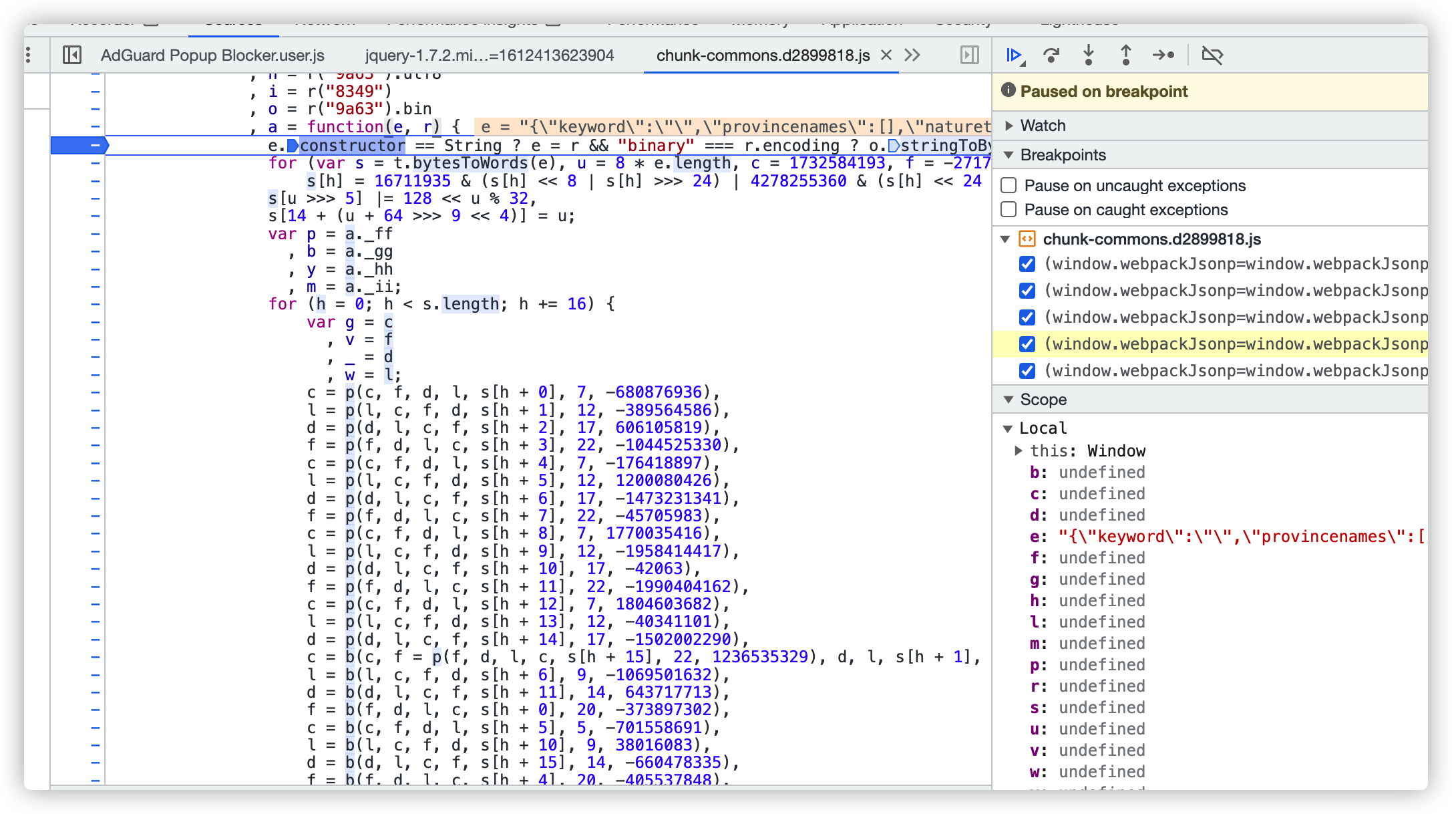Collapse chunk-commons.d2899818.js breakpoint group
This screenshot has width=1452, height=814.
[x=1005, y=239]
